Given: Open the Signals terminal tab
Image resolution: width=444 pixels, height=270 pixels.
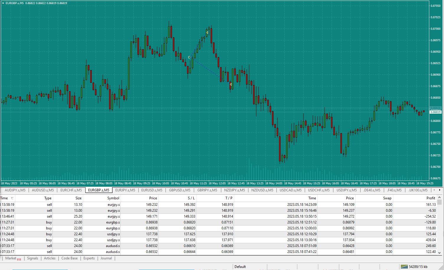Looking at the screenshot, I should click(32, 258).
